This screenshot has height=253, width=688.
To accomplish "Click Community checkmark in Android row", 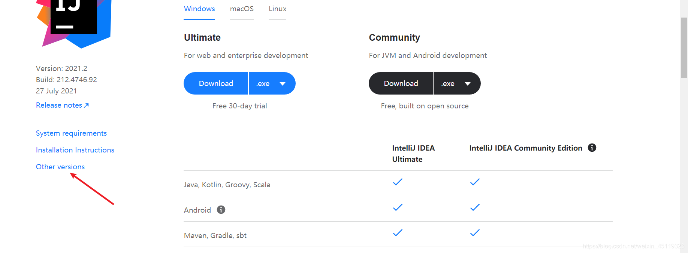I will click(x=475, y=207).
